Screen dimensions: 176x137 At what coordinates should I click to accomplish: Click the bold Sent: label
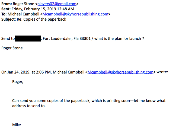[7, 9]
